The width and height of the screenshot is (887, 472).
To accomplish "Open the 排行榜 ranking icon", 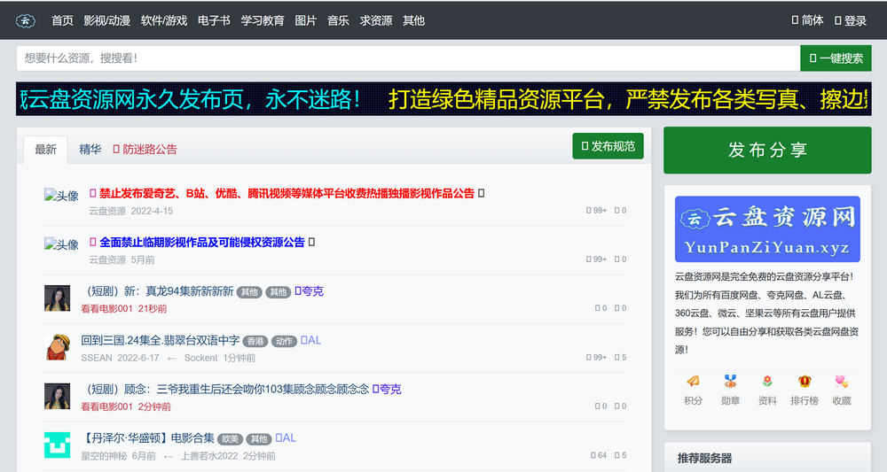I will (804, 382).
